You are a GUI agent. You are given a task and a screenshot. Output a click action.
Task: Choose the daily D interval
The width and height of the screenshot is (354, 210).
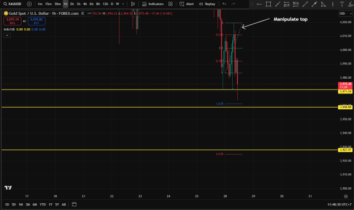pyautogui.click(x=112, y=4)
